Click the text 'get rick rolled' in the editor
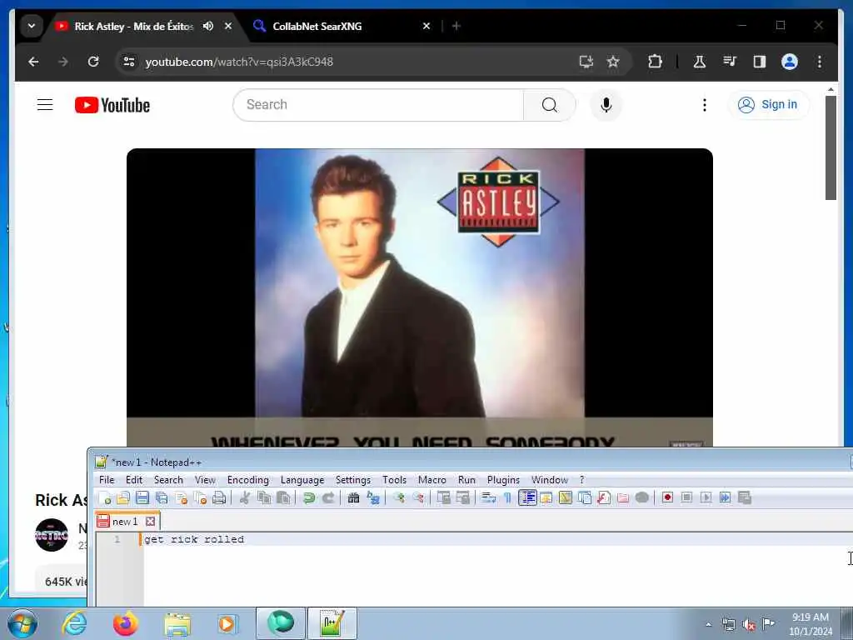853x640 pixels. pos(194,539)
